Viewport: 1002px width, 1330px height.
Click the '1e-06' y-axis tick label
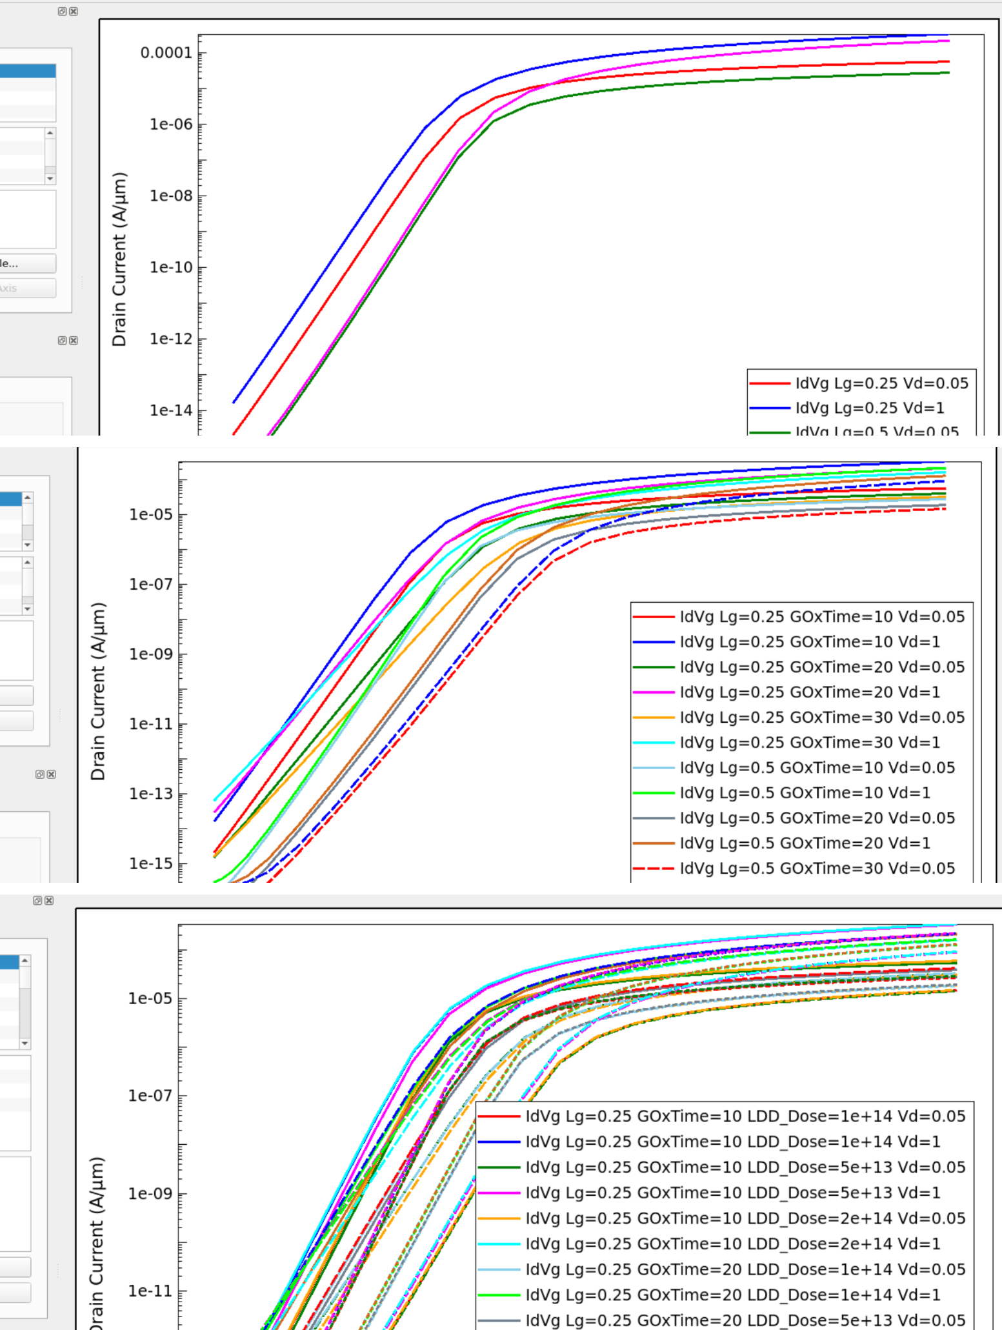pyautogui.click(x=171, y=125)
